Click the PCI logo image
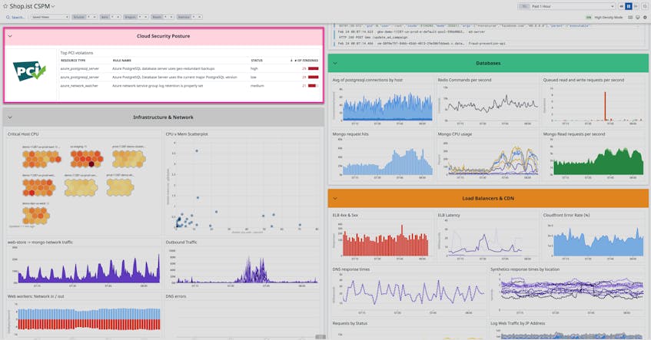Image resolution: width=651 pixels, height=340 pixels. (29, 71)
